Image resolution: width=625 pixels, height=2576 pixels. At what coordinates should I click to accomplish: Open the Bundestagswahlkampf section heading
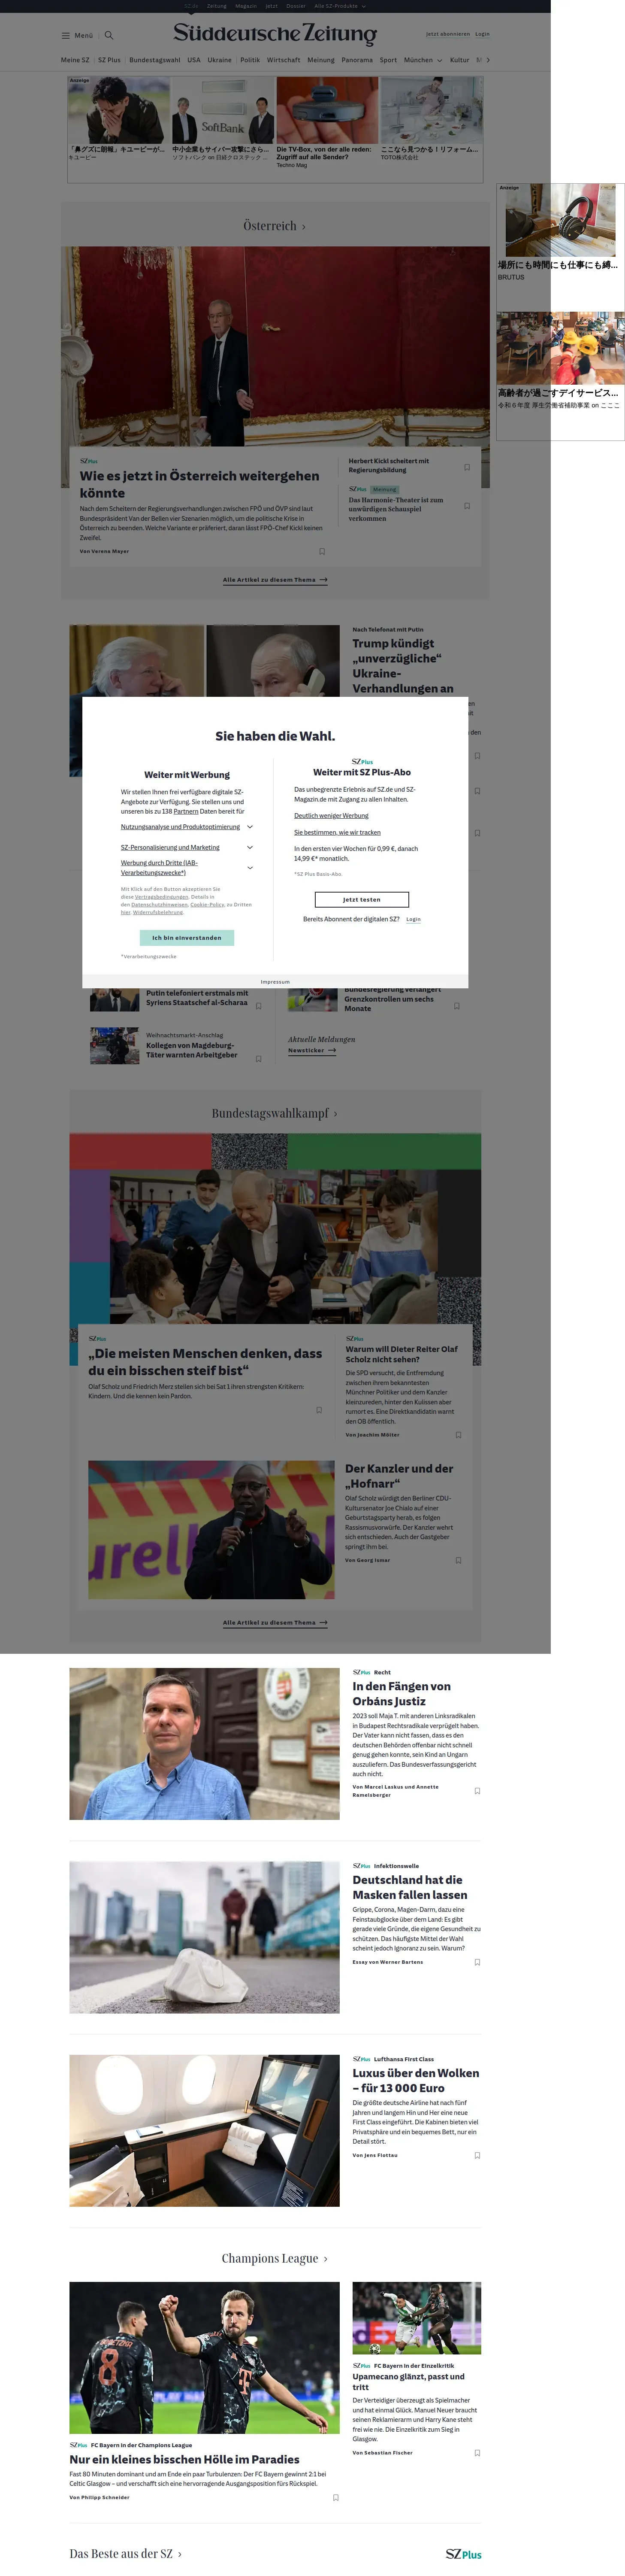275,1113
